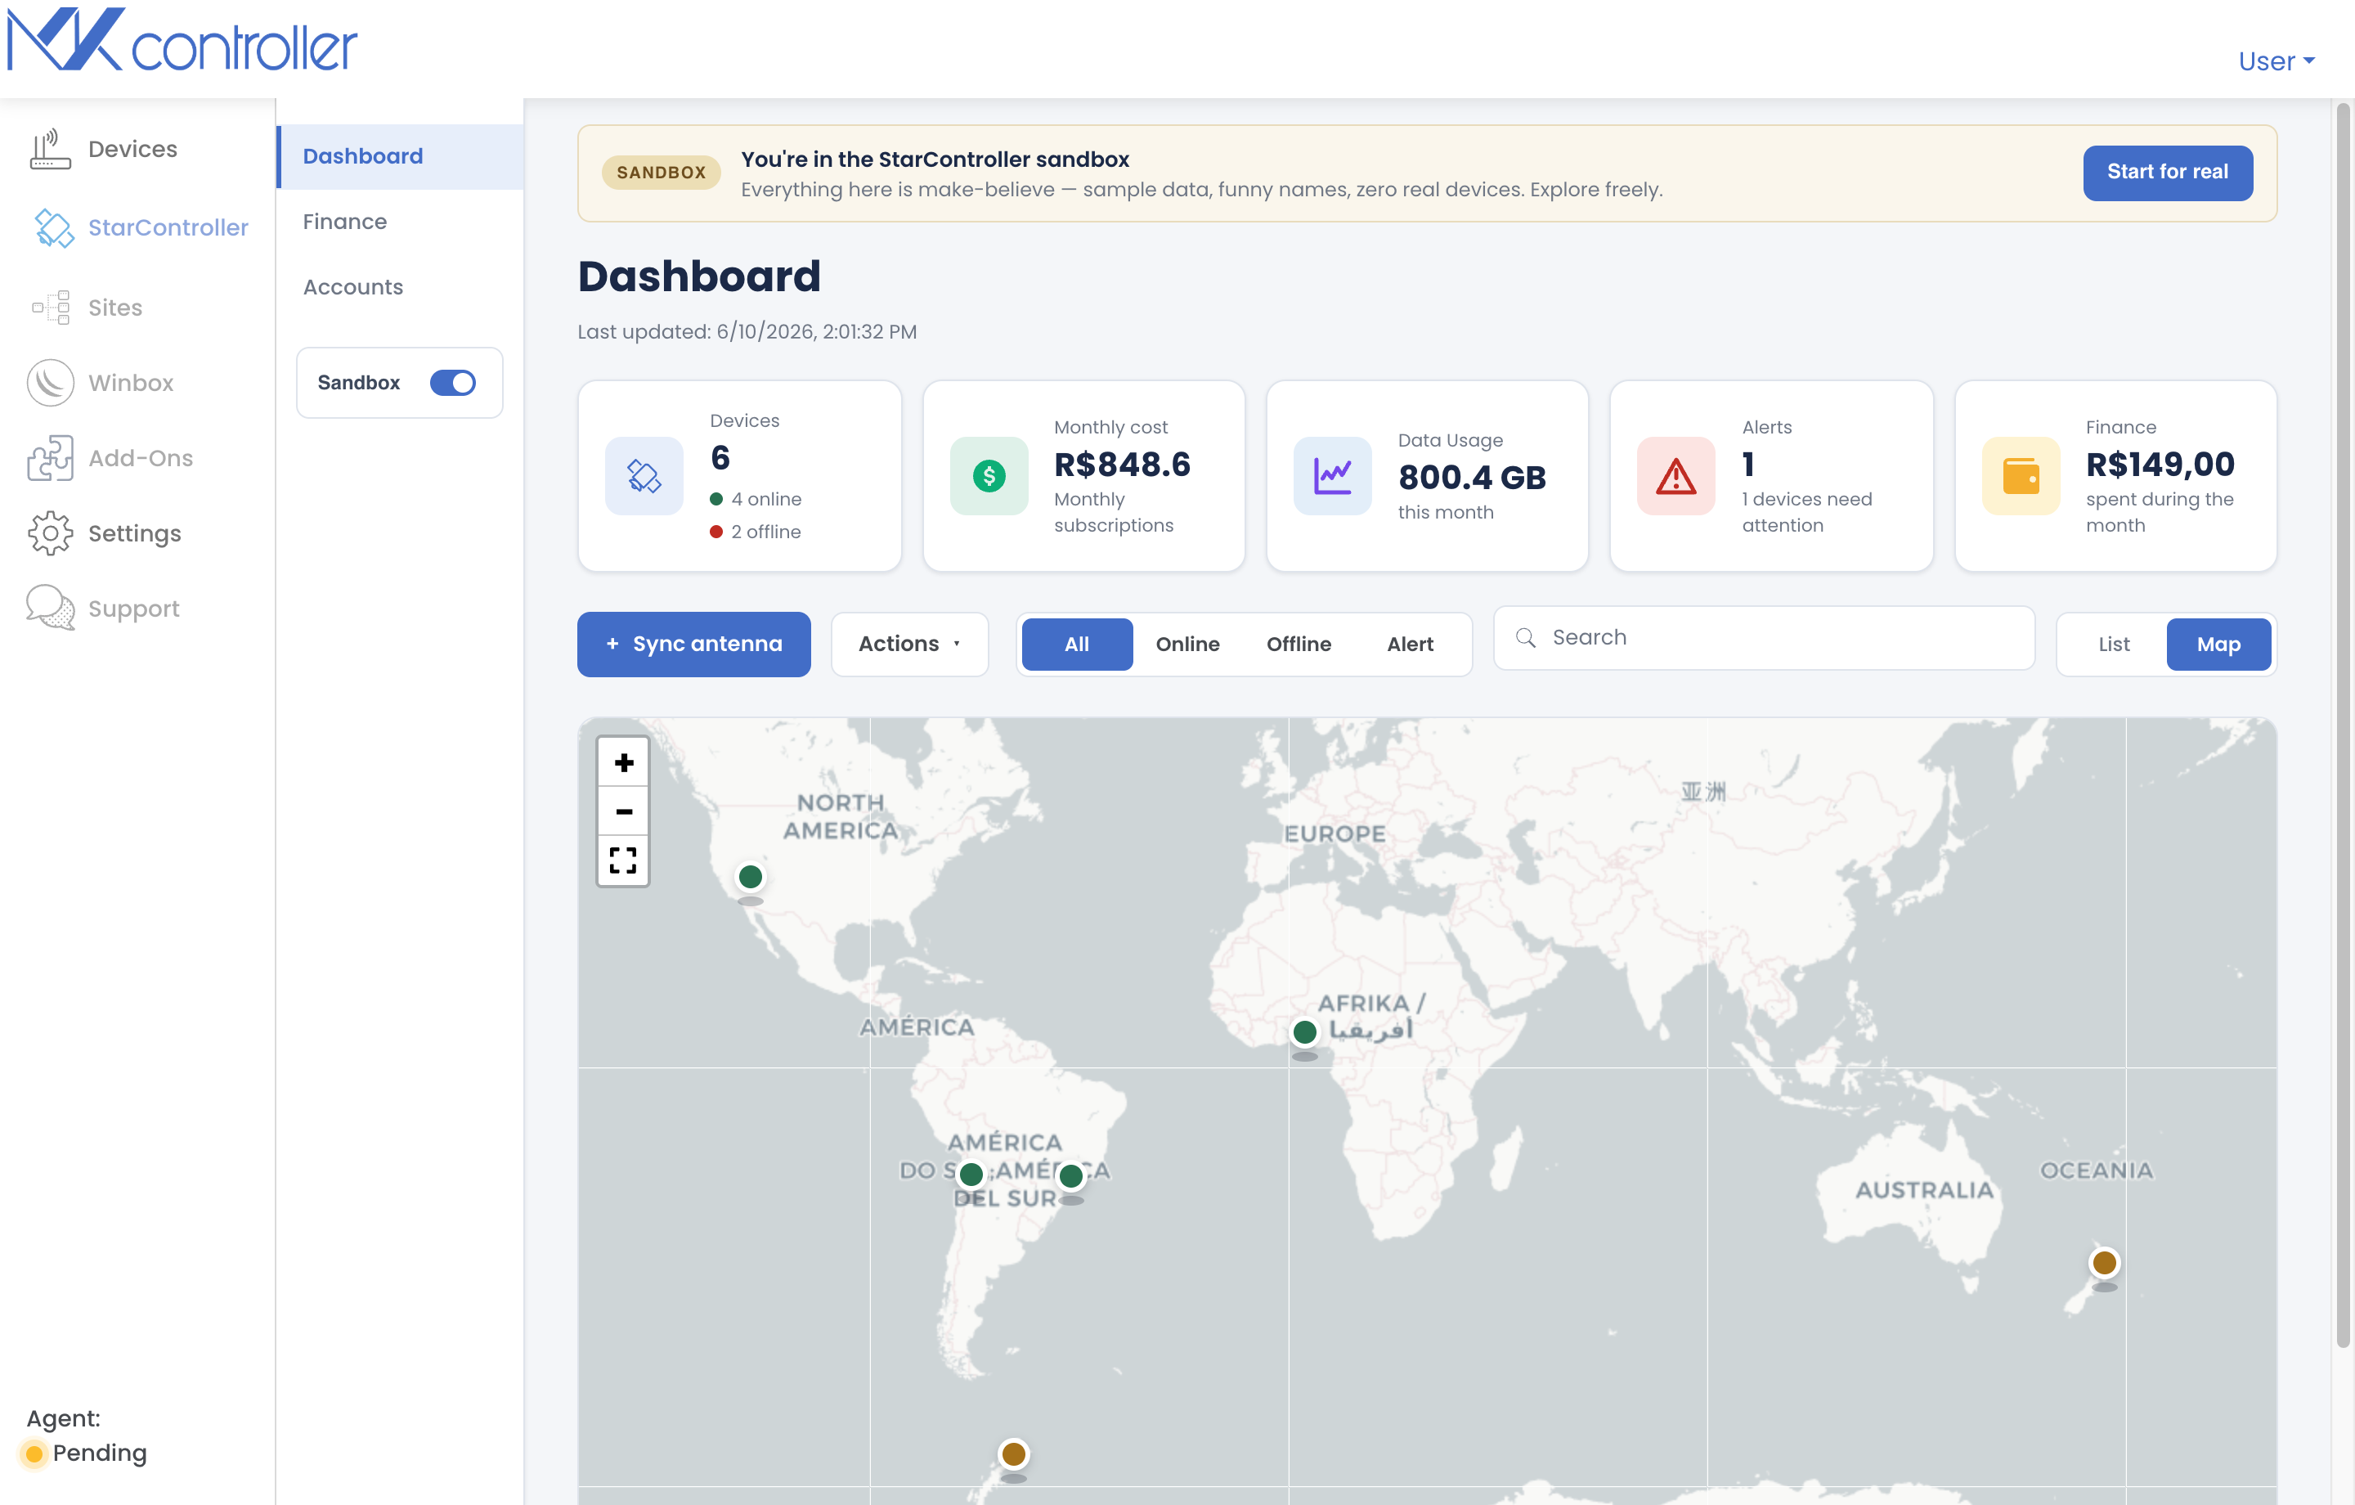Switch to List view
Image resolution: width=2355 pixels, height=1505 pixels.
(x=2114, y=644)
